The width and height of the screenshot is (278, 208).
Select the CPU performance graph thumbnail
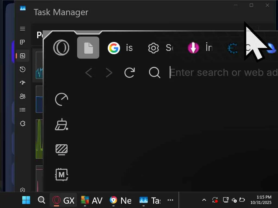(39, 65)
